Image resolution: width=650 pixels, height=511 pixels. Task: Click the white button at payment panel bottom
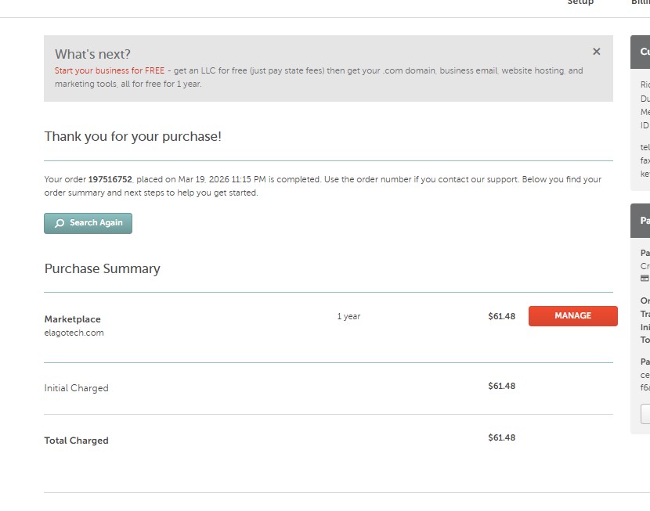coord(645,414)
